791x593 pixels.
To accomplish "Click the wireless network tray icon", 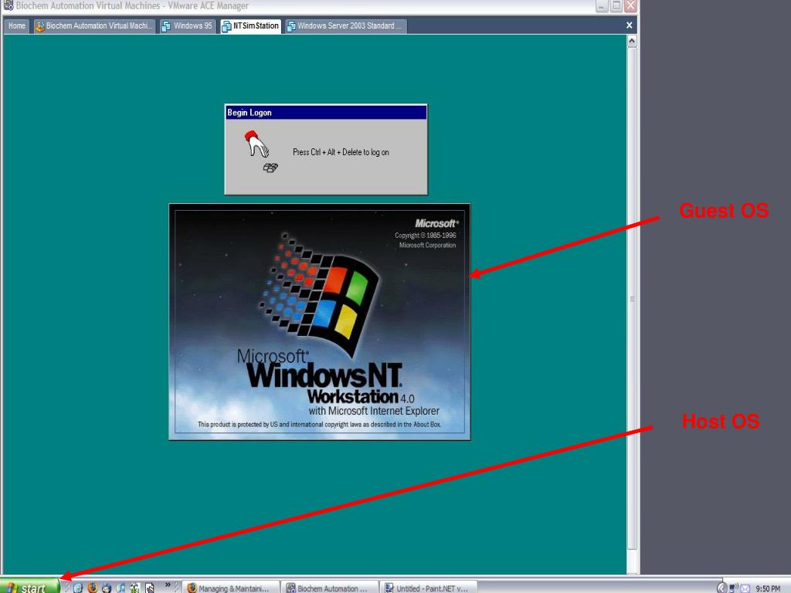I will coord(734,588).
